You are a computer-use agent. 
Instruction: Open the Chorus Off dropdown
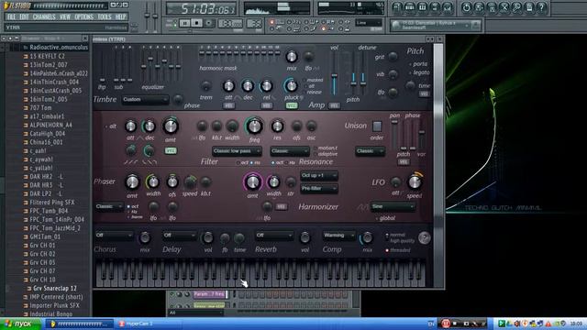click(114, 236)
